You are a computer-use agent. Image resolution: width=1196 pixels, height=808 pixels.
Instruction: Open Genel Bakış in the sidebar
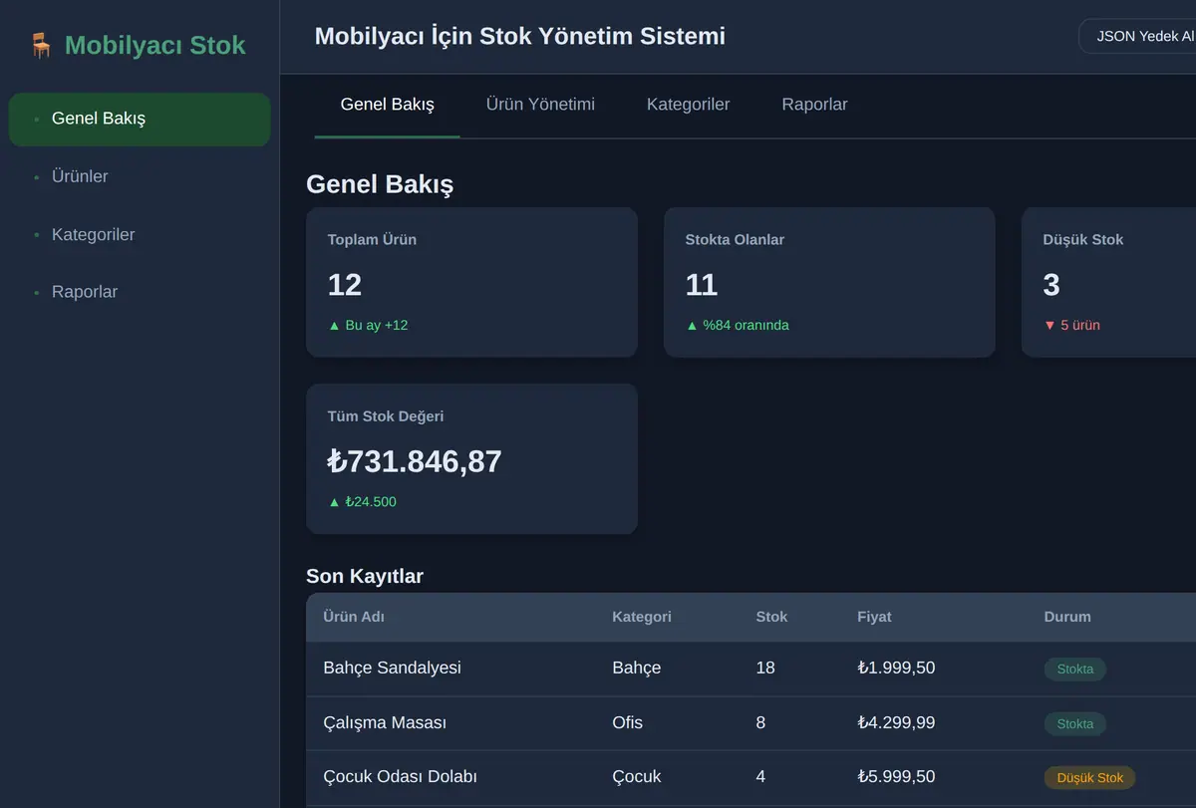point(140,119)
